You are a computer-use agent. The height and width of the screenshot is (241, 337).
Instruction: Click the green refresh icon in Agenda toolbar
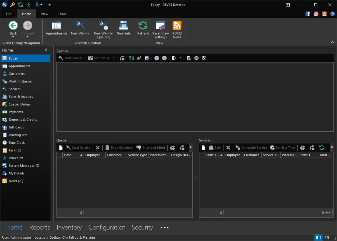point(132,58)
